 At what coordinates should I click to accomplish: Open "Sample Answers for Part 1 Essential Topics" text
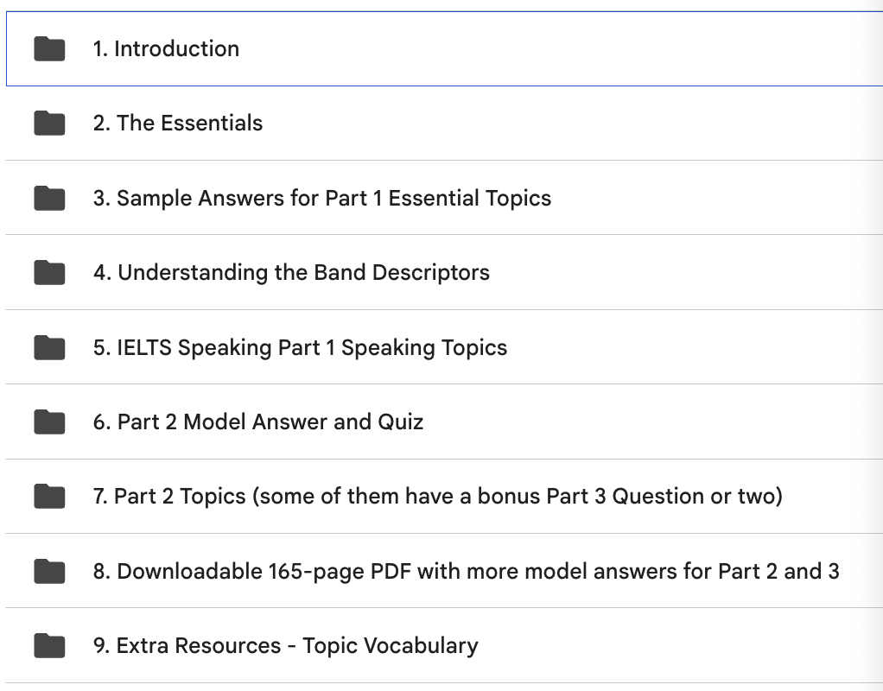click(321, 199)
